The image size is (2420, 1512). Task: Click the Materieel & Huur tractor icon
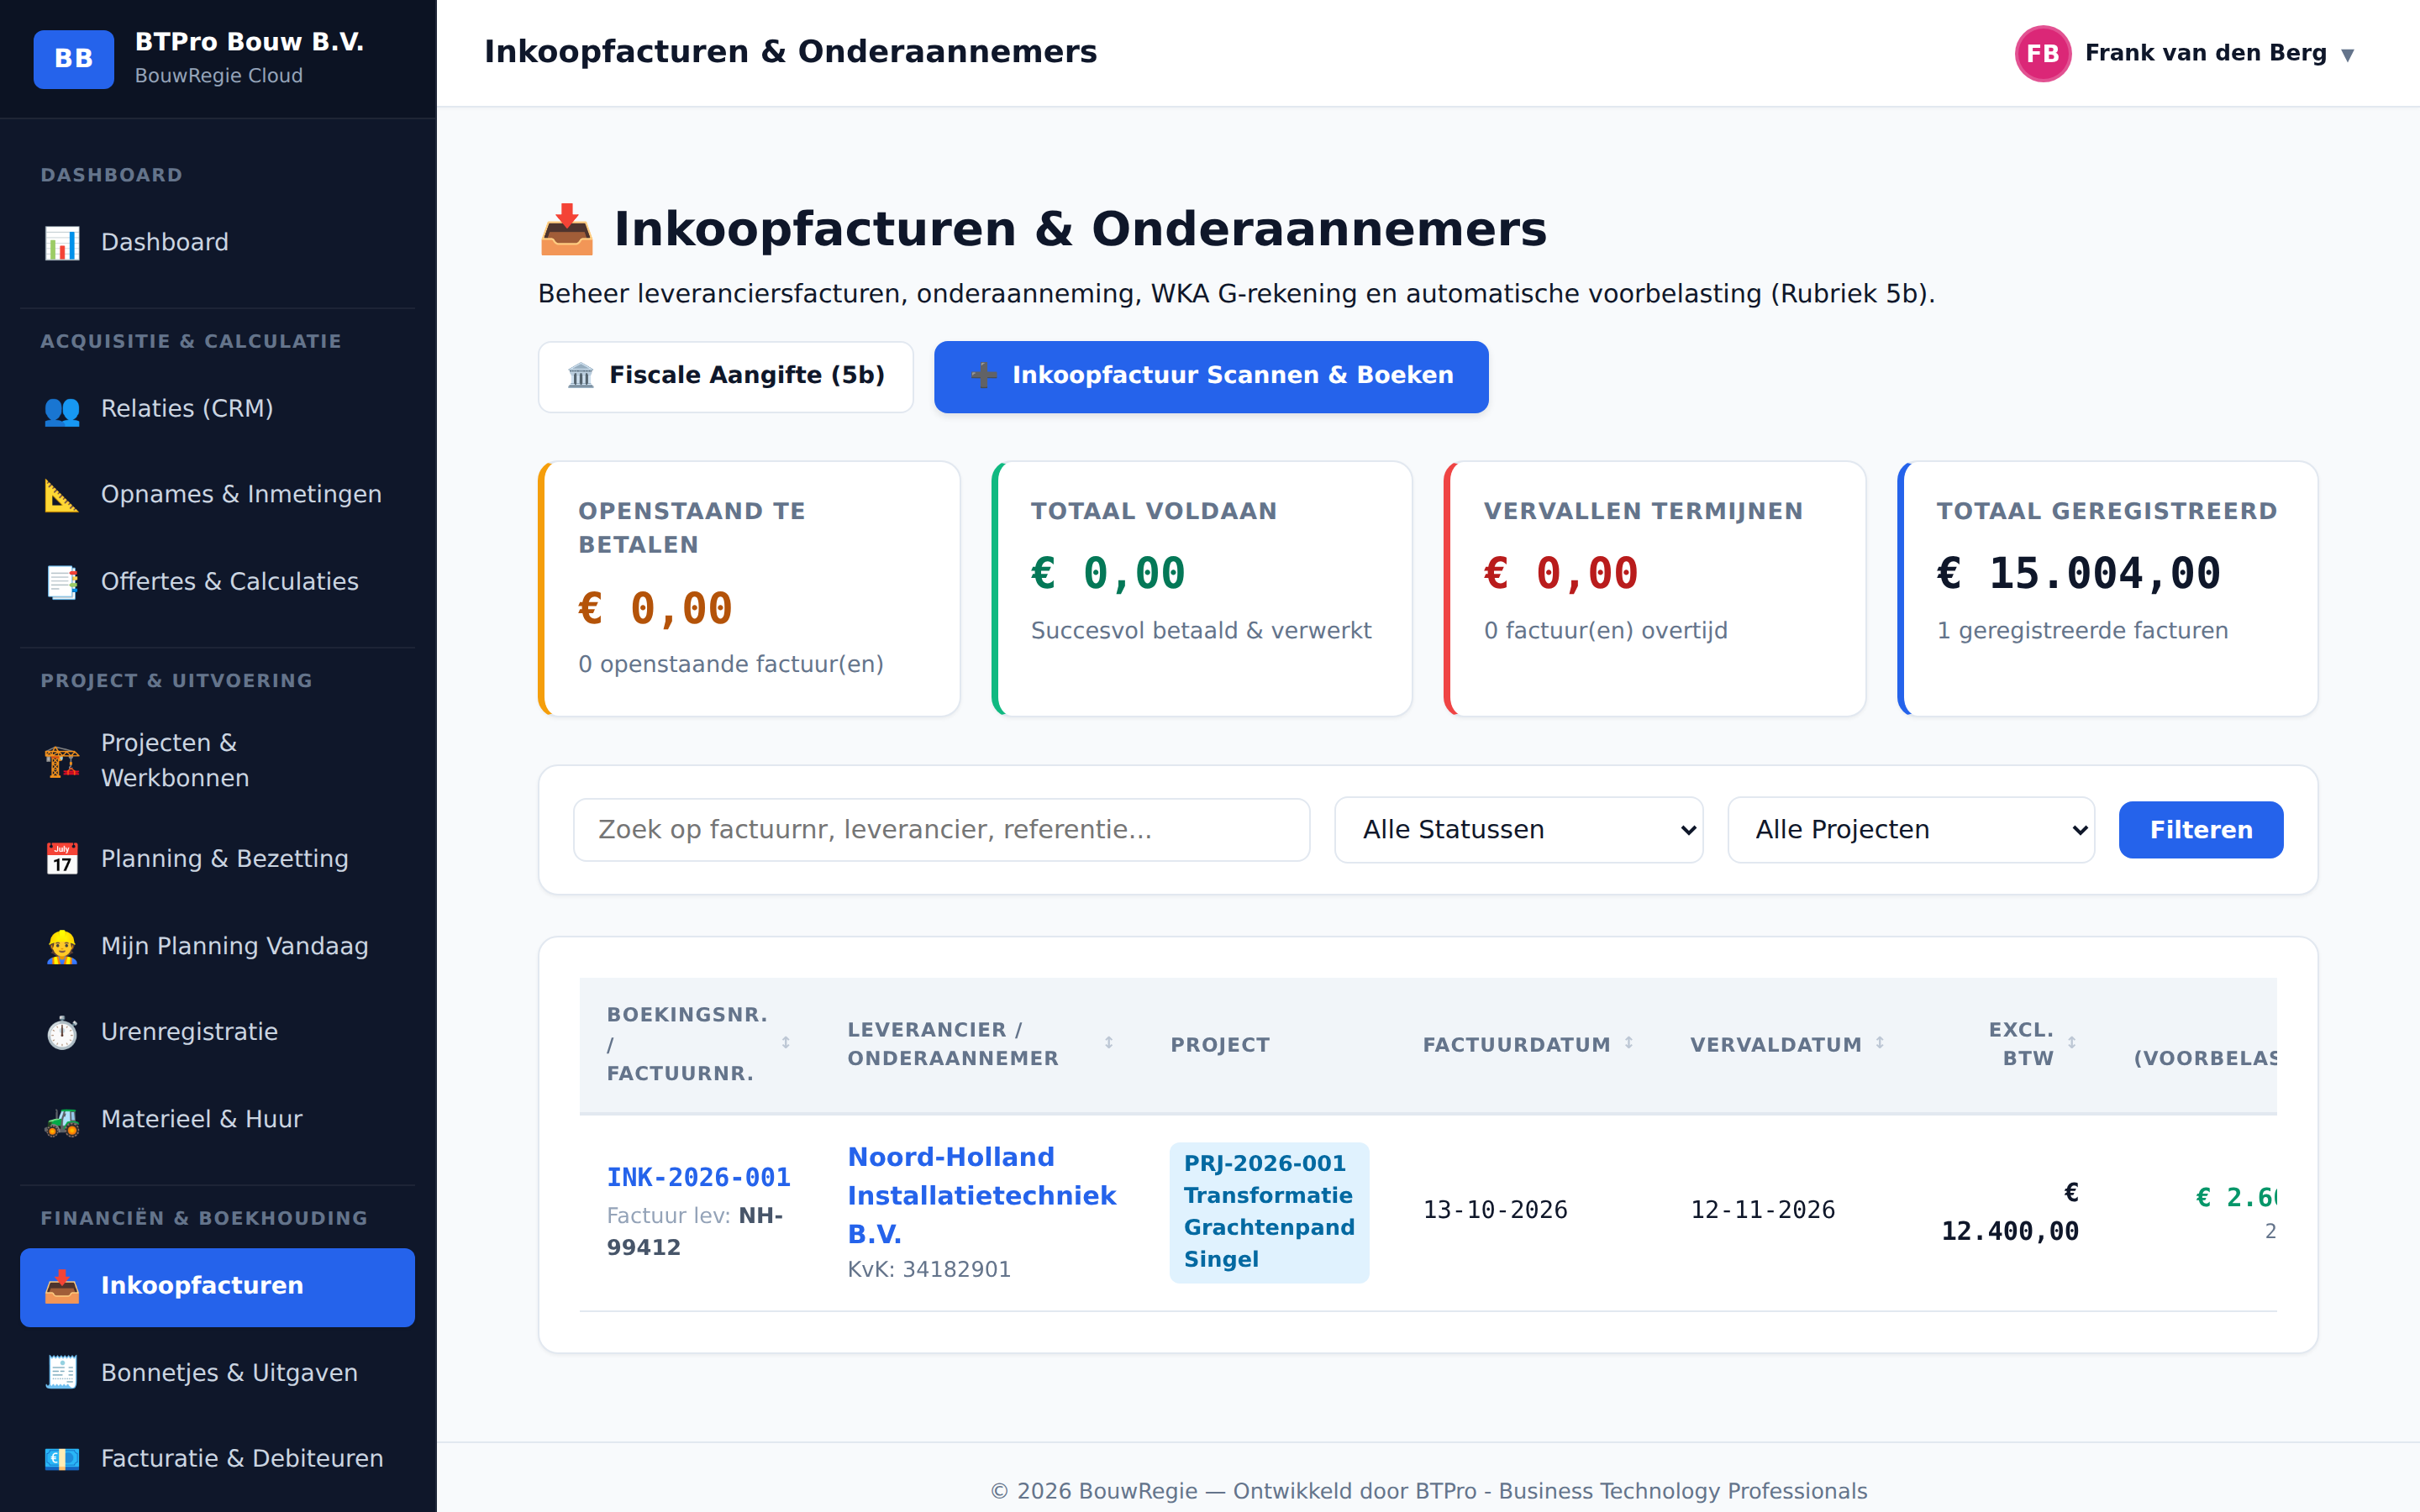62,1120
